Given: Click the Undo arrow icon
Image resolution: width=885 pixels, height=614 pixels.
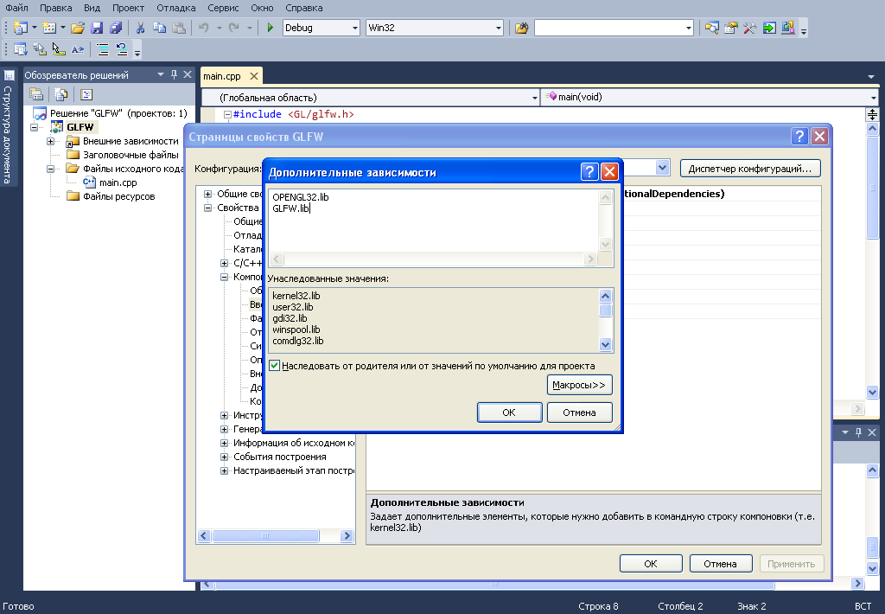Looking at the screenshot, I should (204, 28).
